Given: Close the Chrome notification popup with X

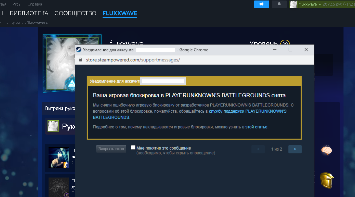Looking at the screenshot, I should 306,50.
